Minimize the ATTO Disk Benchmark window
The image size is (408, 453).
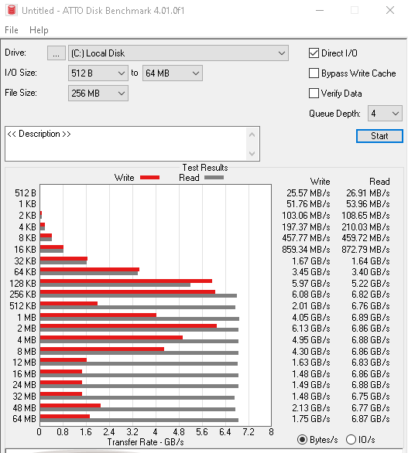pos(320,10)
